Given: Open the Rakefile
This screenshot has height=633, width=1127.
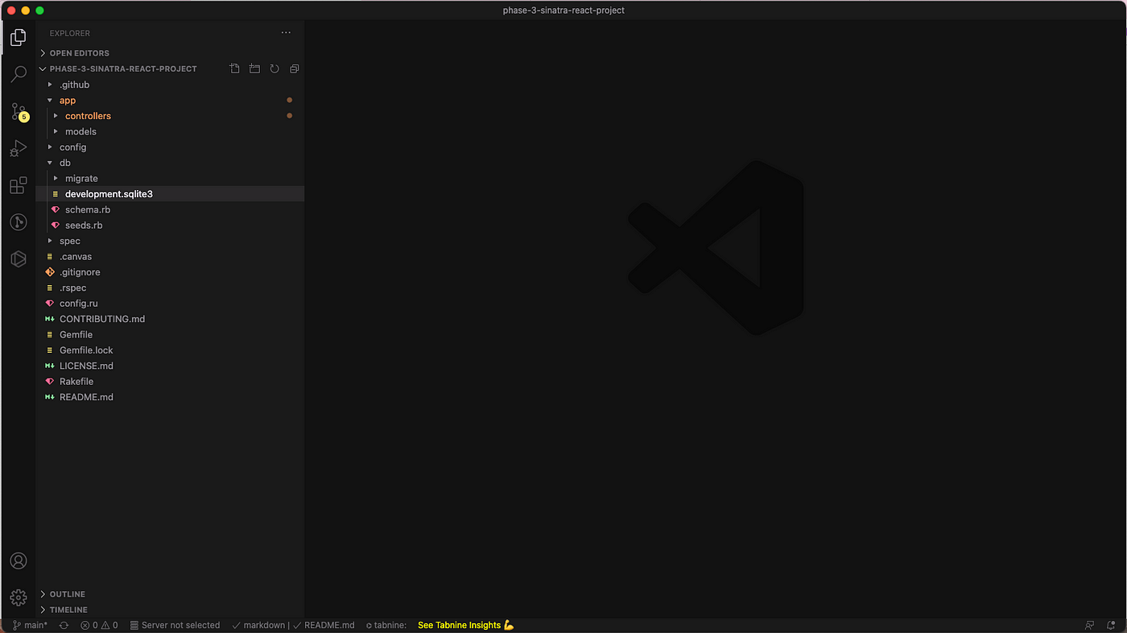Looking at the screenshot, I should [171, 382].
